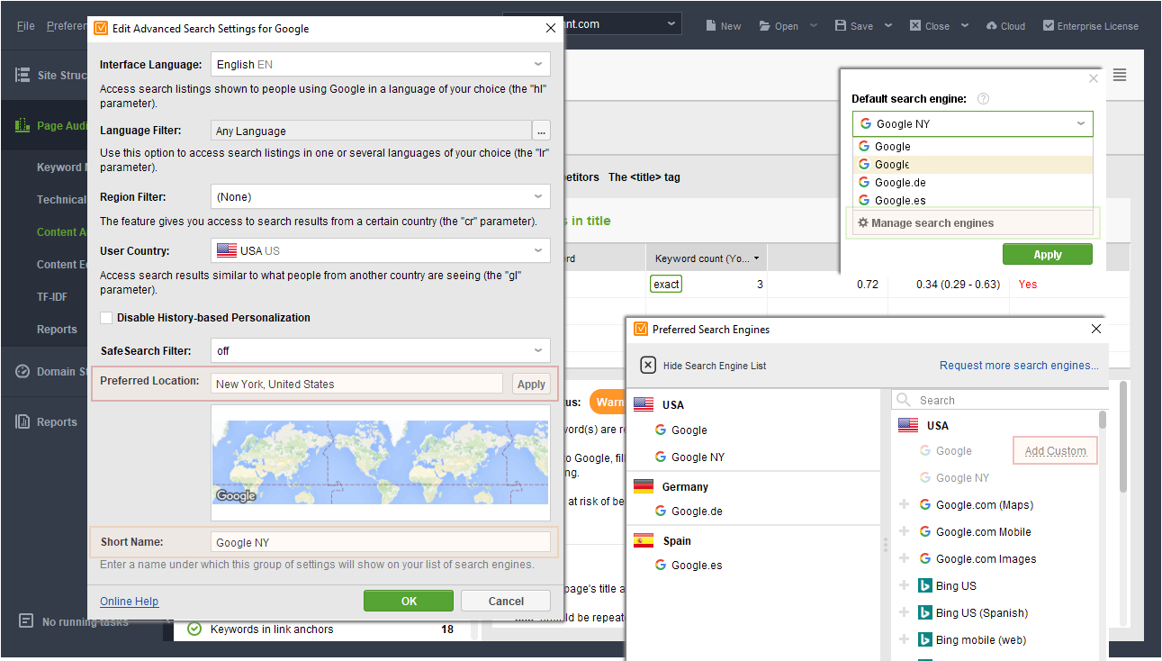1162x661 pixels.
Task: Add Bing US using its plus icon
Action: click(x=905, y=586)
